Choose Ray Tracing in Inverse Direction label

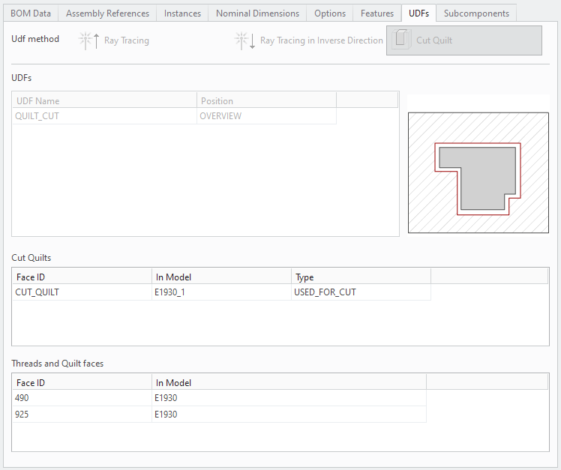(321, 40)
